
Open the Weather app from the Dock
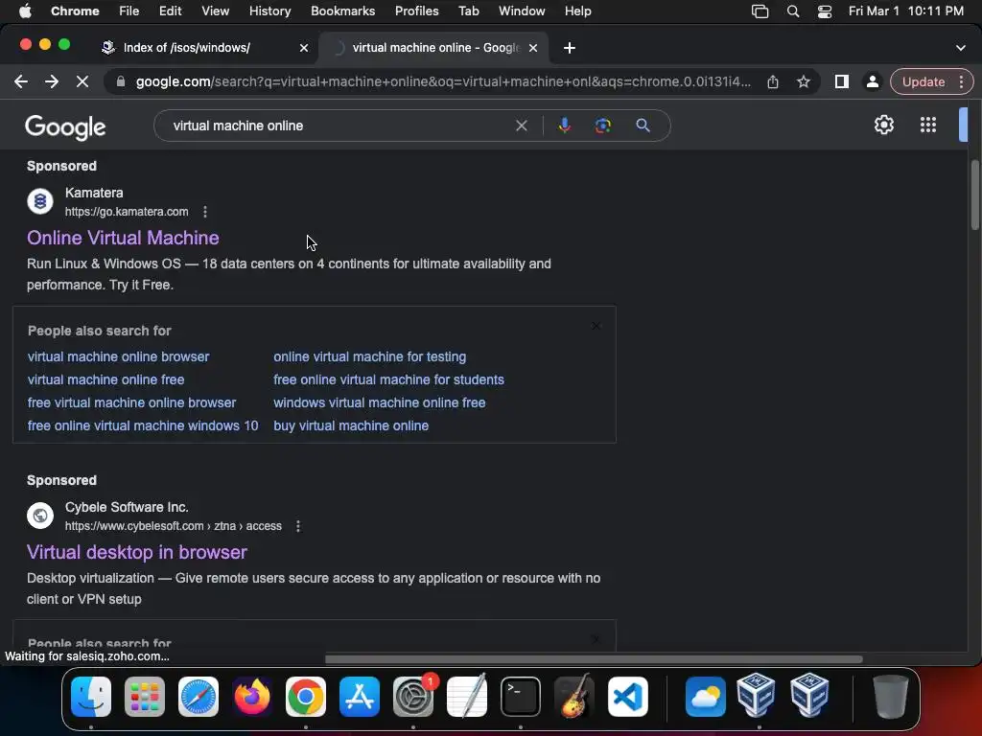coord(705,697)
